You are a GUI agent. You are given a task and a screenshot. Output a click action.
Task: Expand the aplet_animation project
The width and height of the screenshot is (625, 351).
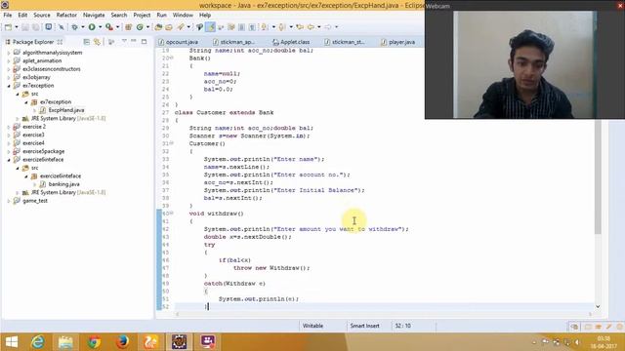pyautogui.click(x=9, y=60)
